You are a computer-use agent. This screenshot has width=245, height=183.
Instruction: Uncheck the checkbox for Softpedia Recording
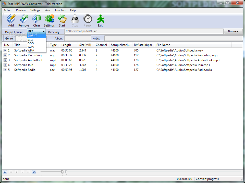pos(5,55)
